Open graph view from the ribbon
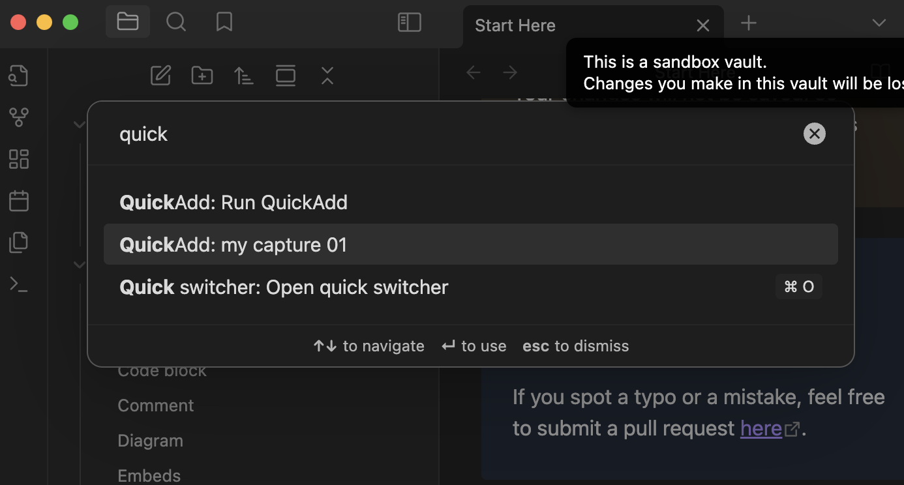 (x=18, y=117)
